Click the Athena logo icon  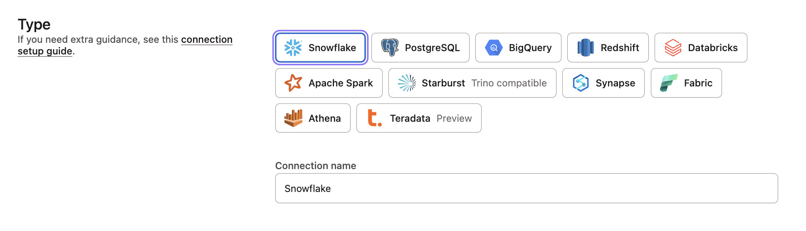pos(293,118)
